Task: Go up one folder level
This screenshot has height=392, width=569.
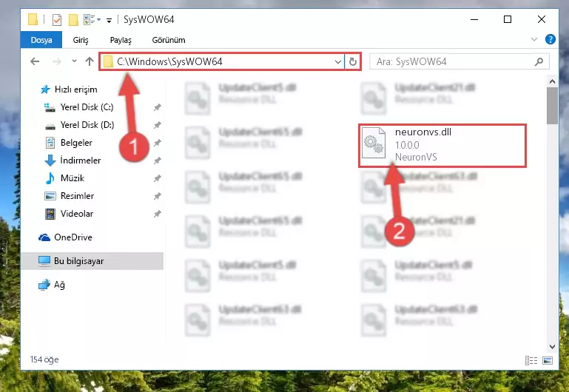Action: pyautogui.click(x=90, y=61)
